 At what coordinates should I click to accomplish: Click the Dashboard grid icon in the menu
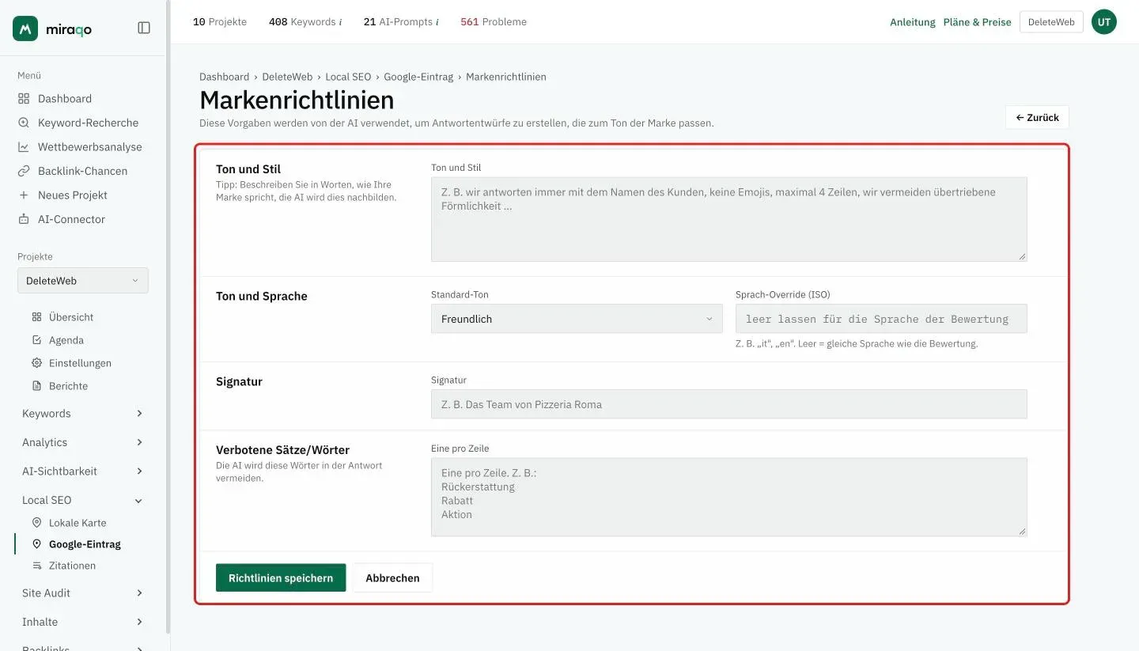[x=24, y=99]
